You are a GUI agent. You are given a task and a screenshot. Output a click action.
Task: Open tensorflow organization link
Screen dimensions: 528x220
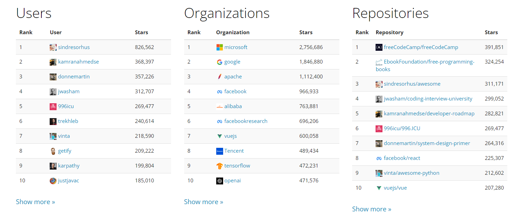[237, 166]
